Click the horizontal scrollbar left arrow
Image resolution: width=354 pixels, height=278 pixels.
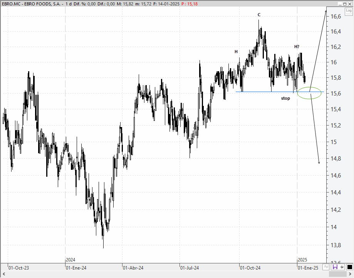click(4, 274)
